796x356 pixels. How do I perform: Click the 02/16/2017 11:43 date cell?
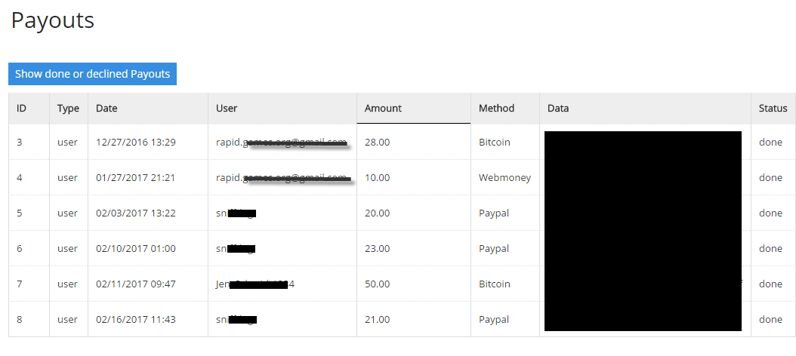pyautogui.click(x=136, y=320)
